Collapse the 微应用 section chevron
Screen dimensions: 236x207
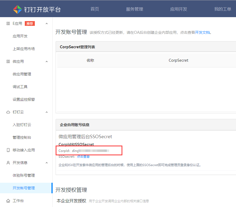47,61
